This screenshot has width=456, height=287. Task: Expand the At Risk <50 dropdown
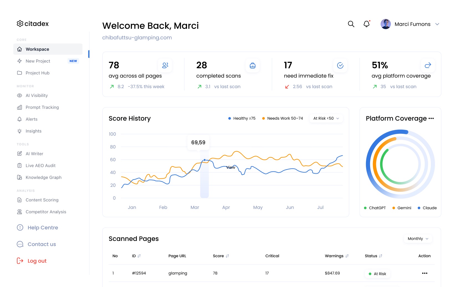click(x=326, y=118)
